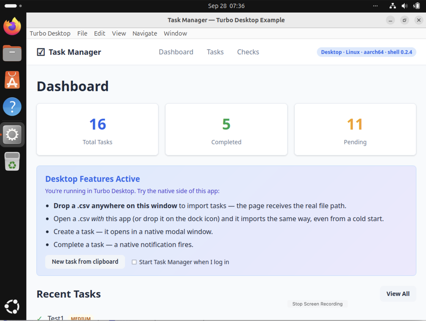426x321 pixels.
Task: Click the 'Drop a .csv anywhere' bullet
Action: click(x=200, y=206)
